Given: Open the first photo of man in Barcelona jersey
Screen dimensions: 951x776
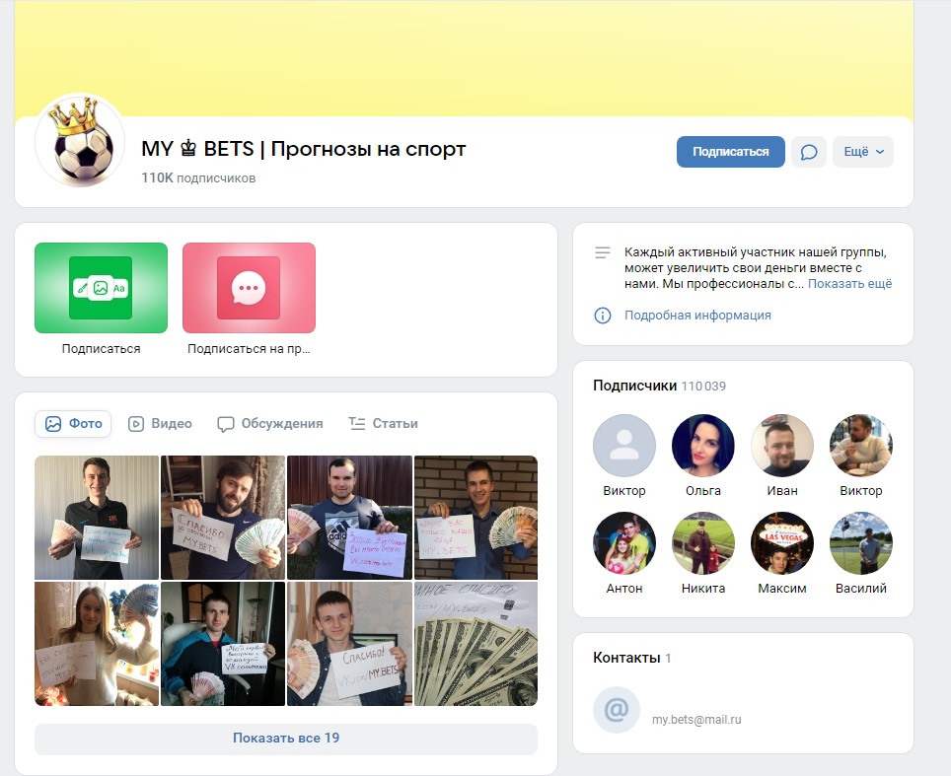Looking at the screenshot, I should click(x=97, y=518).
